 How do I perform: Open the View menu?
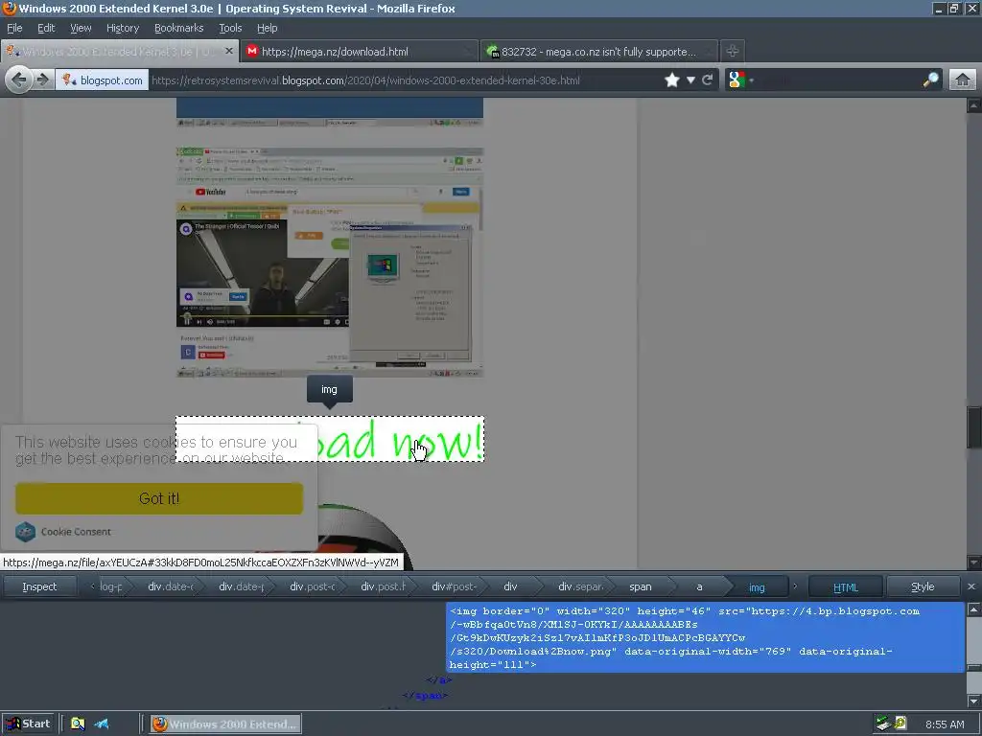(81, 28)
